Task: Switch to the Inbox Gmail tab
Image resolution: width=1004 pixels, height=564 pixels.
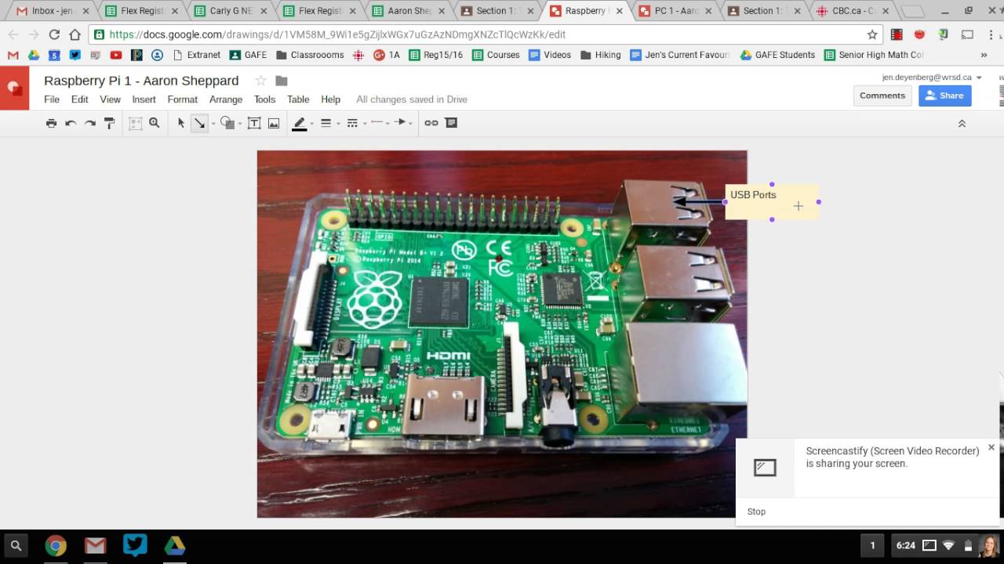Action: (x=52, y=11)
